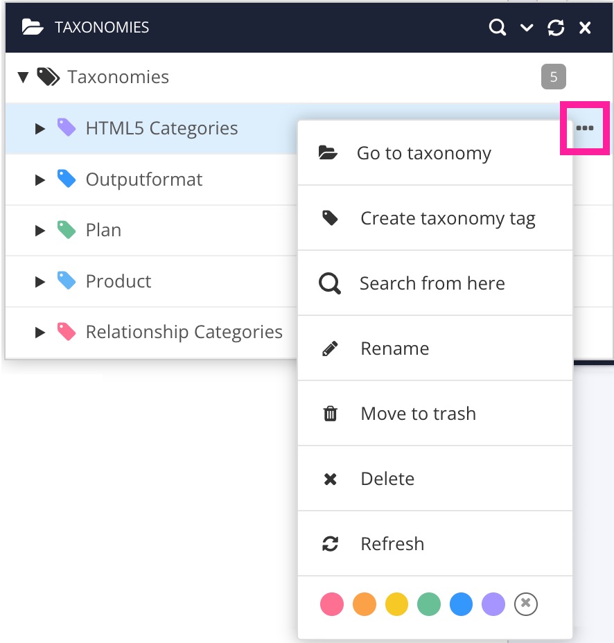
Task: Expand the Outputformat taxonomy node
Action: tap(40, 179)
